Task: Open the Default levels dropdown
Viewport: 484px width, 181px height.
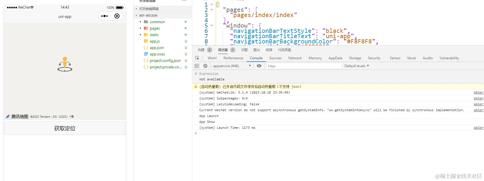Action: click(357, 66)
